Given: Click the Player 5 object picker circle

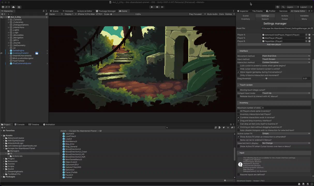Looking at the screenshot, I should tap(306, 38).
